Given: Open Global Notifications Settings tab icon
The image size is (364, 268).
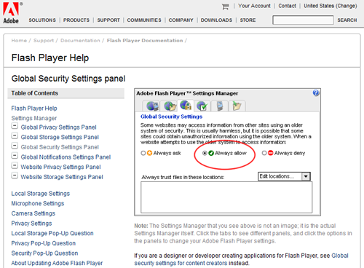Looking at the screenshot, I should tap(202, 106).
